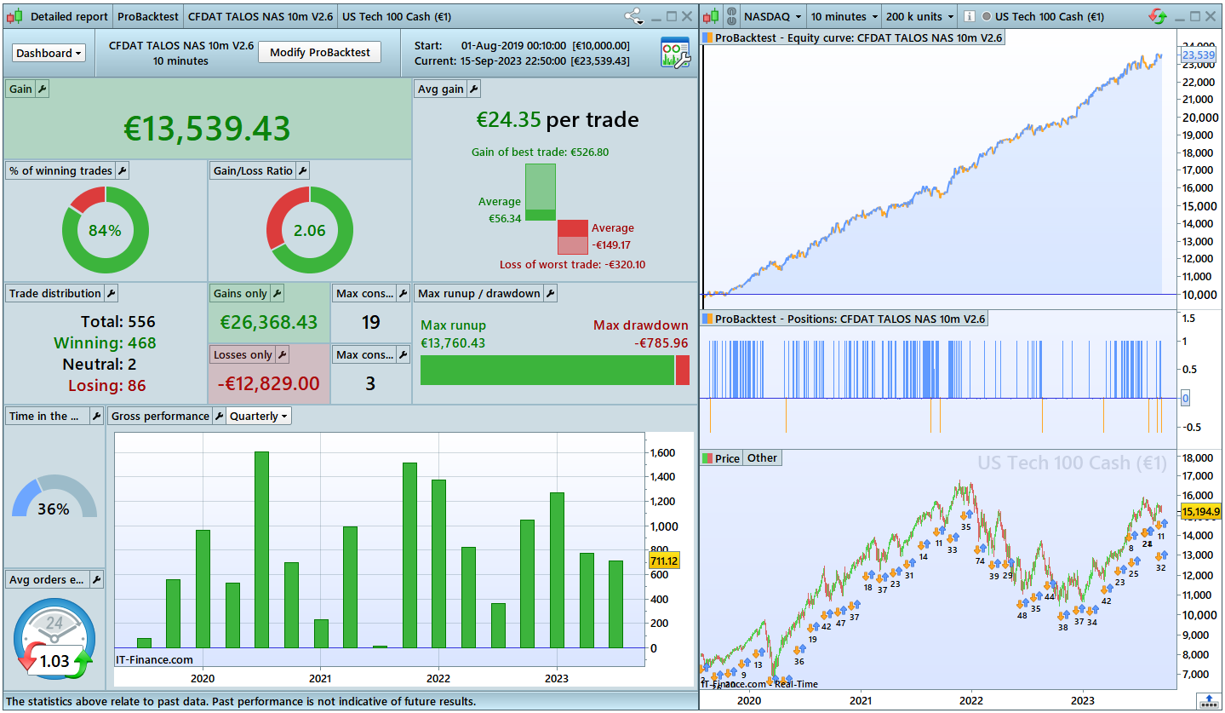Click the wrench next to Gains only

tap(277, 293)
